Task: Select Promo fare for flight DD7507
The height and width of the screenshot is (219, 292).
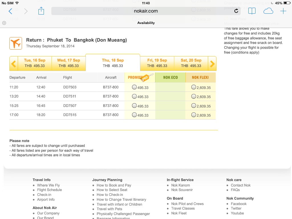Action: [x=134, y=106]
